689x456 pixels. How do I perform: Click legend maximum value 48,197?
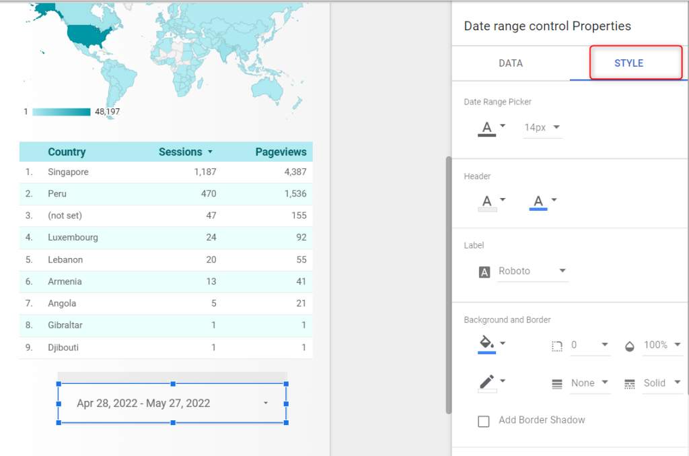click(x=107, y=112)
